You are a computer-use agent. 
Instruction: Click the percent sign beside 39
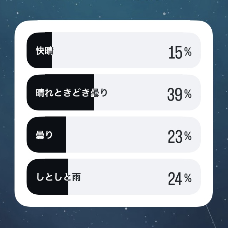coord(188,94)
